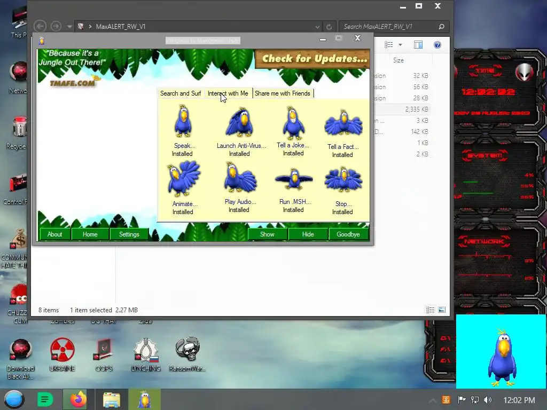
Task: Click the alien head widget icon
Action: point(525,72)
